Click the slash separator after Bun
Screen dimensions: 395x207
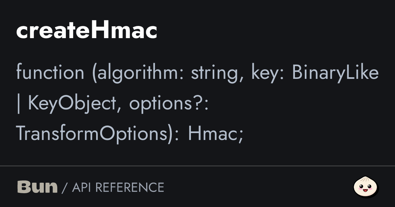tap(65, 187)
